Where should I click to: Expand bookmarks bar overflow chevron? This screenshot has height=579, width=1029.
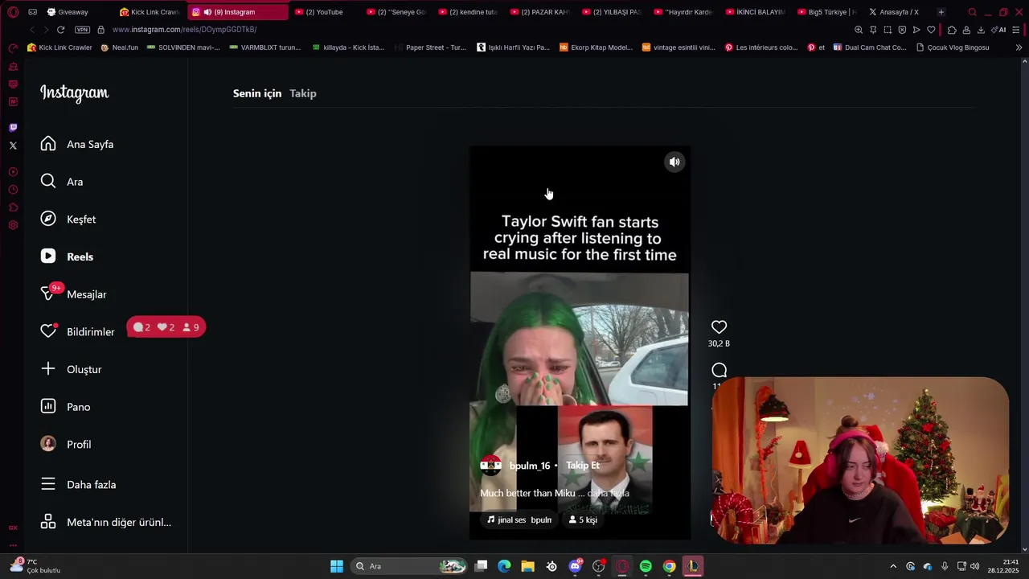coord(1019,47)
